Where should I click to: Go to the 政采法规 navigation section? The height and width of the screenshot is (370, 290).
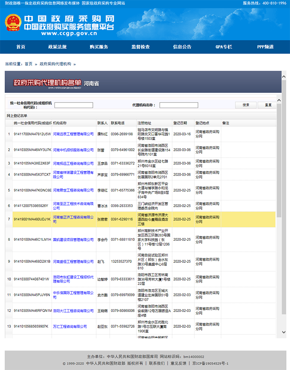click(57, 47)
